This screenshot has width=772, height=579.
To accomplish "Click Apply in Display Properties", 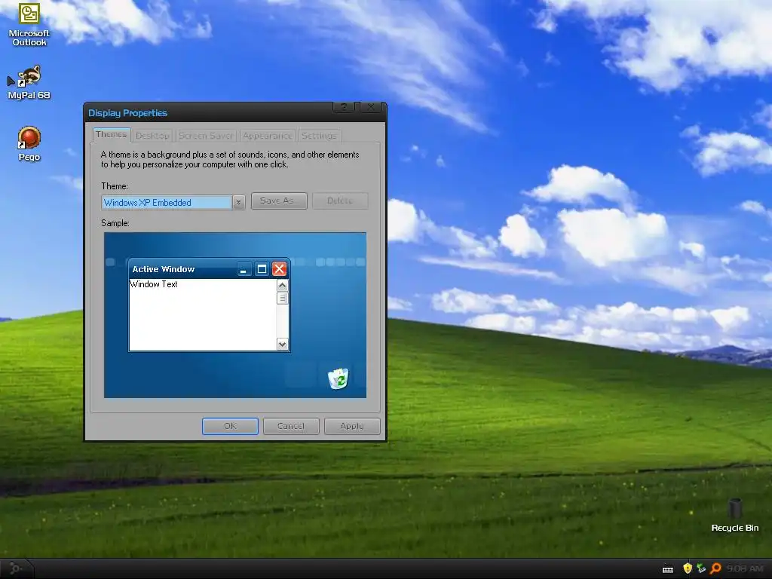I will 352,426.
